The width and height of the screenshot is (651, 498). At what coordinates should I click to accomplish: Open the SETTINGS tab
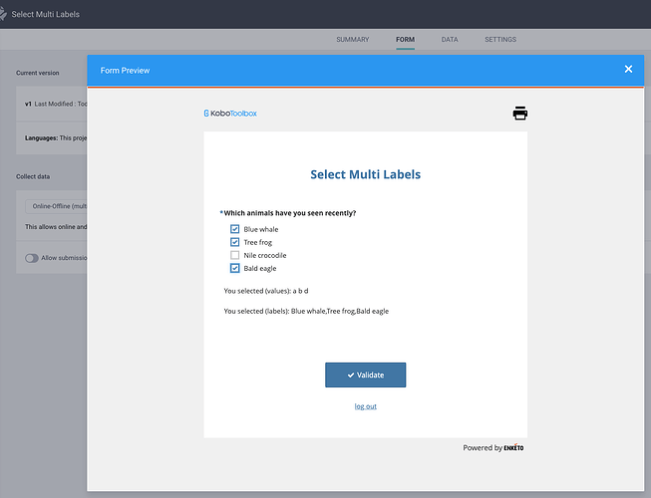point(500,40)
